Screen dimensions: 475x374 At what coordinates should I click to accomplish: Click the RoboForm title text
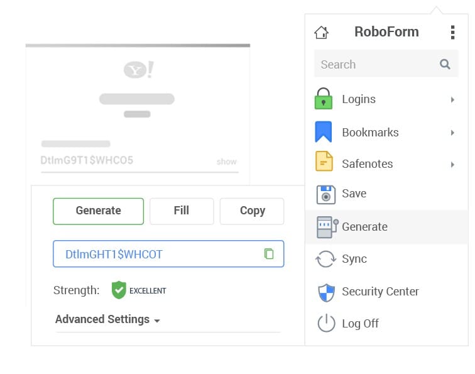click(x=386, y=32)
